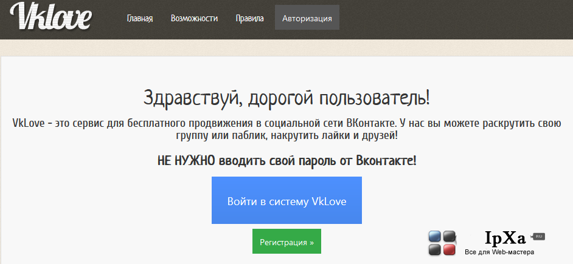
Task: Click the НЕ НУЖНО вводить свой пароль notice
Action: [287, 160]
